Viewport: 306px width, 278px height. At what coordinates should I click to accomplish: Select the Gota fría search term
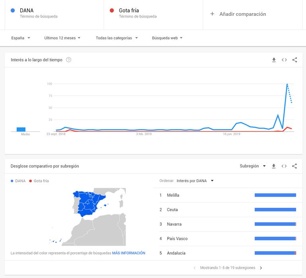coord(153,14)
